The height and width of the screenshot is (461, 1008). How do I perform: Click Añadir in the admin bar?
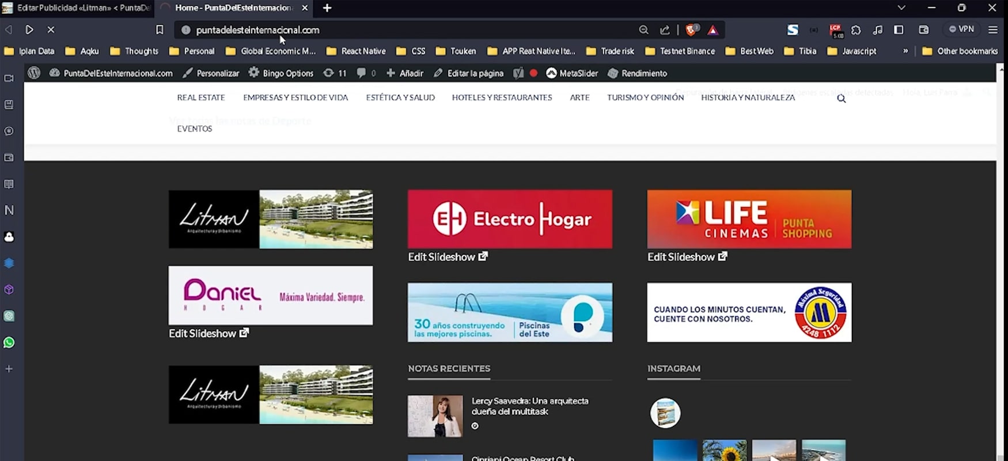click(x=405, y=73)
